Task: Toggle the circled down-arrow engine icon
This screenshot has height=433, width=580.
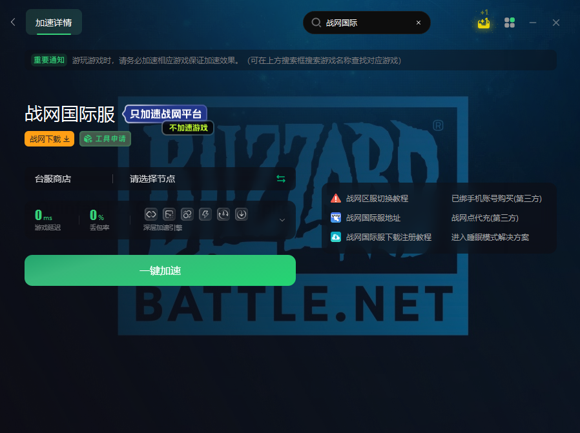Action: tap(242, 214)
